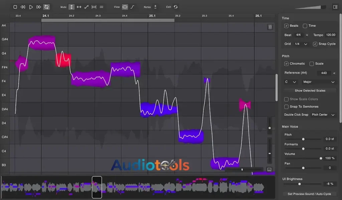Select the horizontal time edit mode icon
The height and width of the screenshot is (200, 342).
point(79,7)
